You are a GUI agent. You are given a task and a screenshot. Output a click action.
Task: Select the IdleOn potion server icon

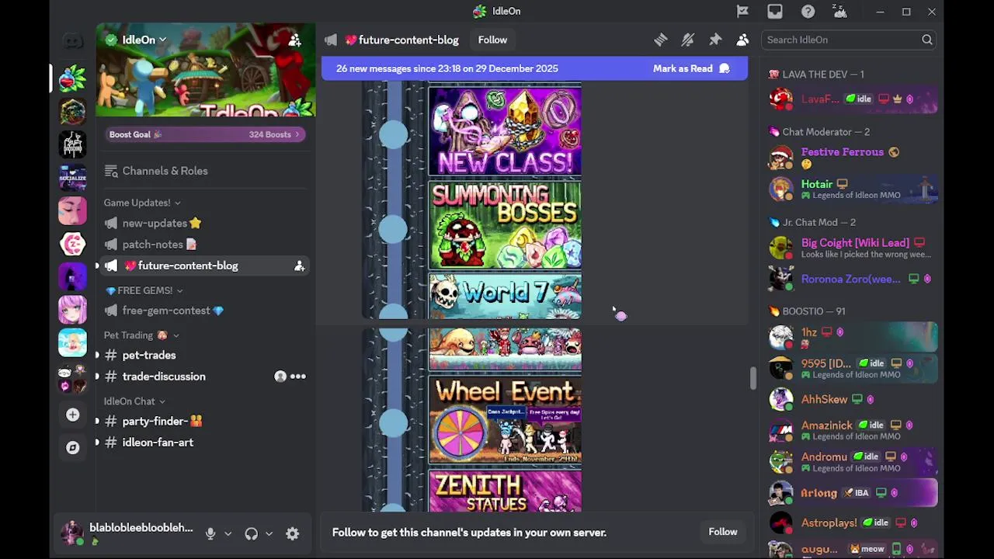tap(72, 78)
